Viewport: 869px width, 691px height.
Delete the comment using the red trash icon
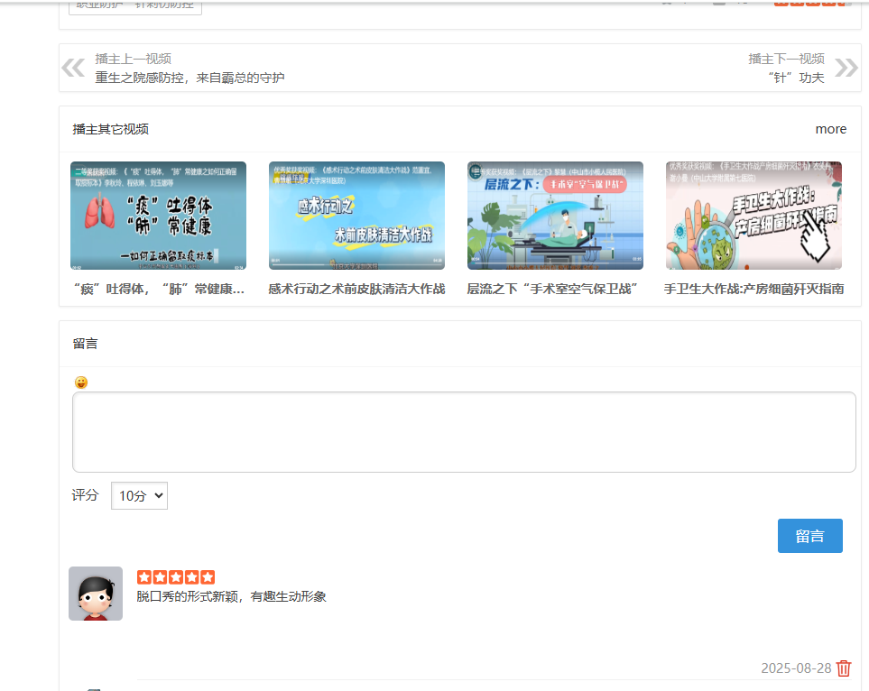click(x=844, y=668)
